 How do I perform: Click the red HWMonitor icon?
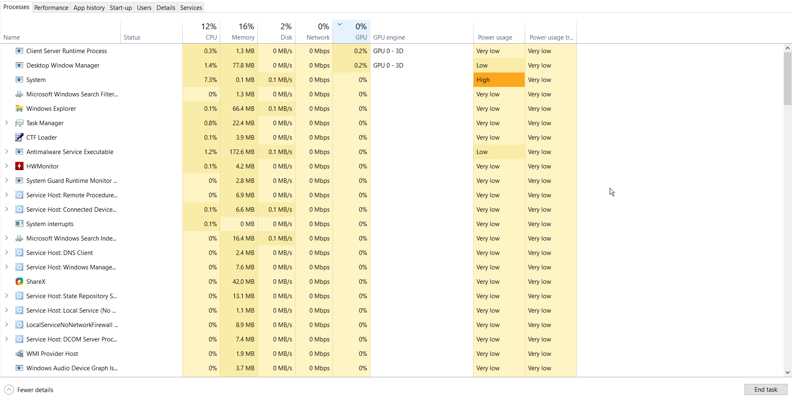[19, 166]
